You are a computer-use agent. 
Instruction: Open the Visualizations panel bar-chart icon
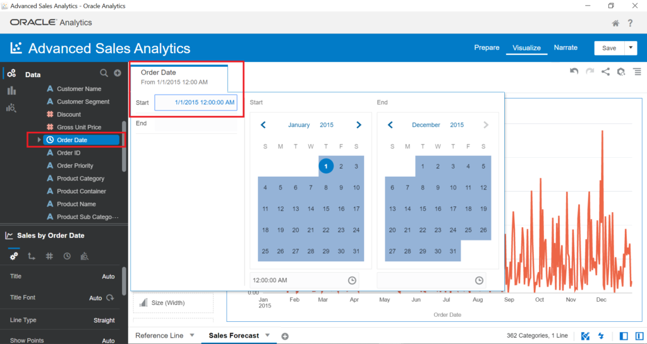(x=11, y=91)
